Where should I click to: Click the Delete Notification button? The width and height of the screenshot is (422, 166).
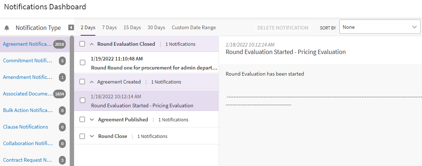click(283, 27)
